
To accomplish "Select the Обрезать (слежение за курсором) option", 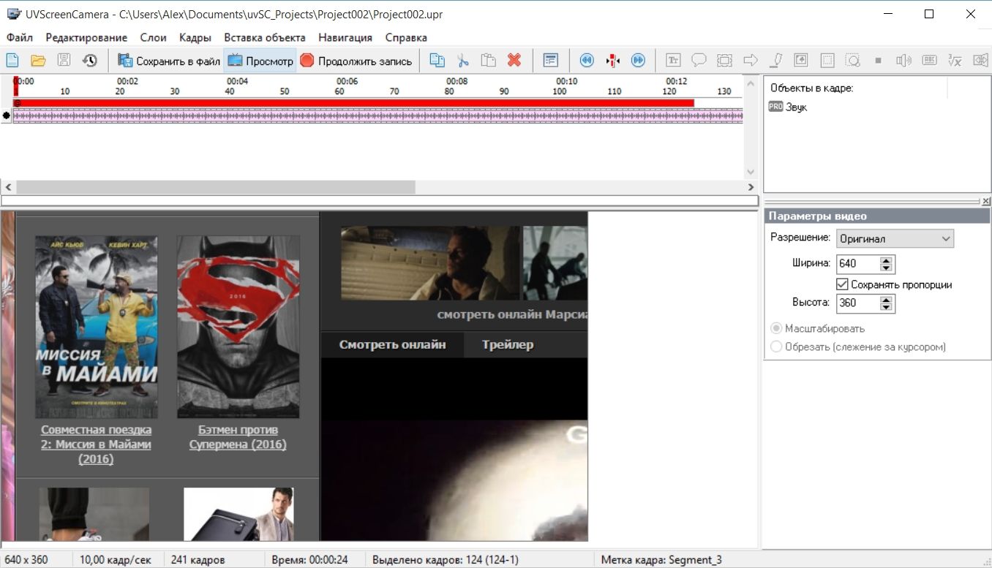I will (776, 347).
